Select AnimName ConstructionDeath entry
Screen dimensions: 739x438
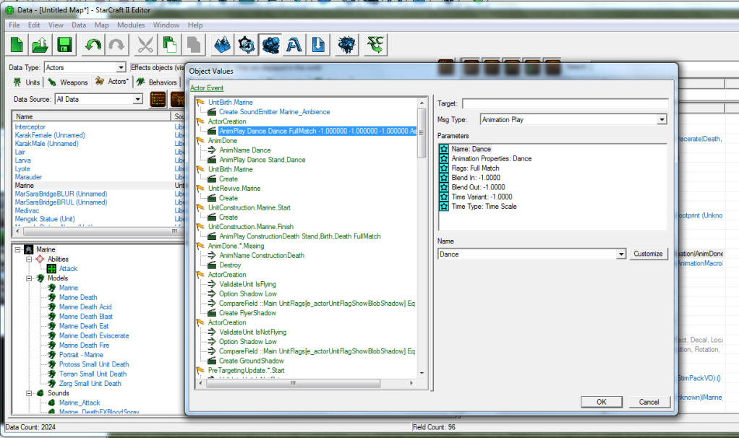pos(262,255)
